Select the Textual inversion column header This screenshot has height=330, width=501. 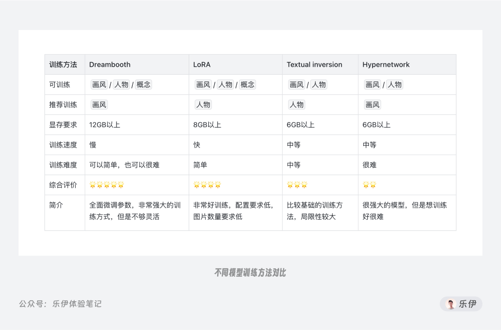[320, 64]
